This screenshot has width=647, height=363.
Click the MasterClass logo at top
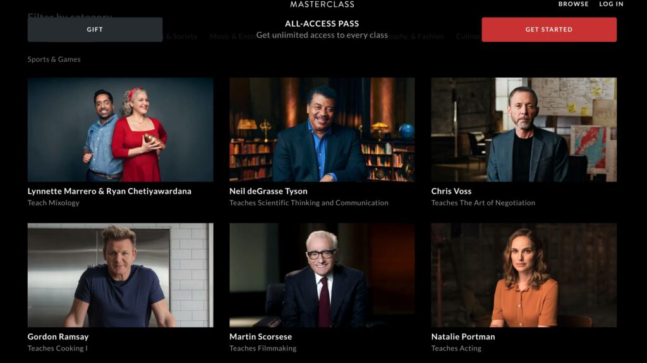[322, 4]
